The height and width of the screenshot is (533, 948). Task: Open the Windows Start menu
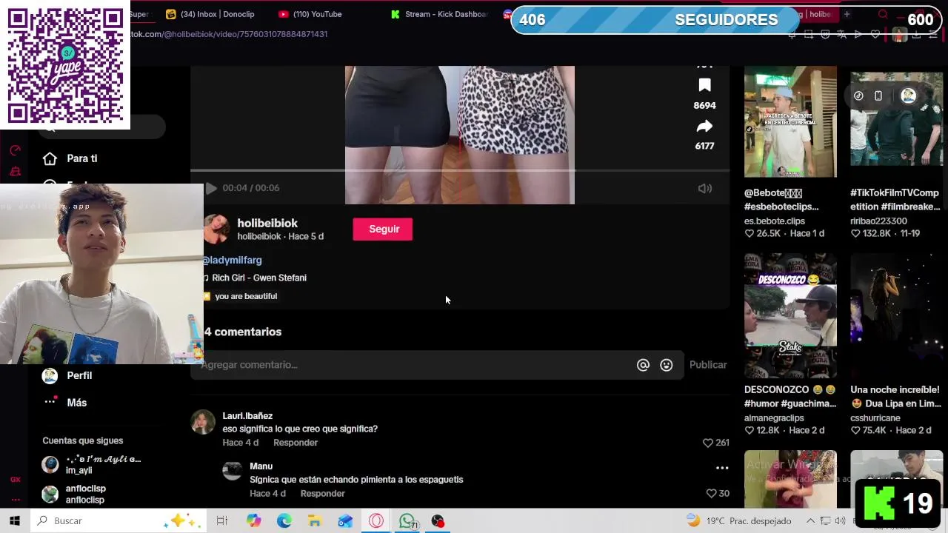point(14,521)
